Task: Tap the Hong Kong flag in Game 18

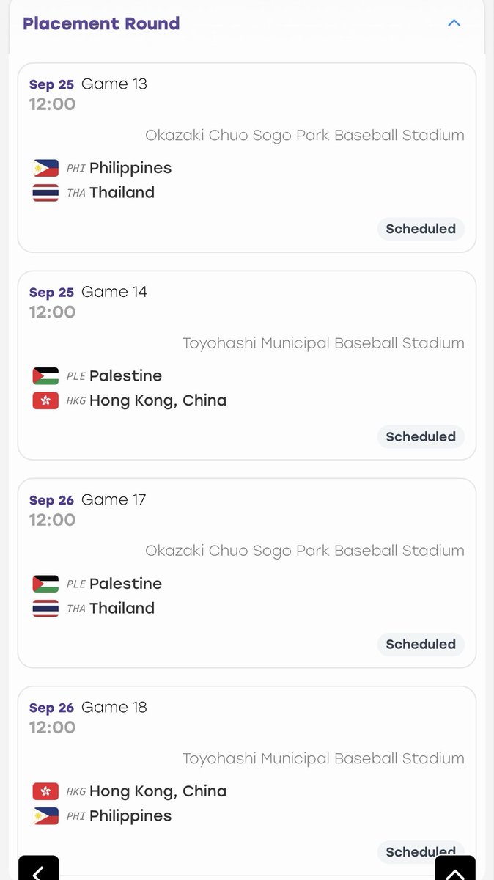Action: [x=45, y=792]
